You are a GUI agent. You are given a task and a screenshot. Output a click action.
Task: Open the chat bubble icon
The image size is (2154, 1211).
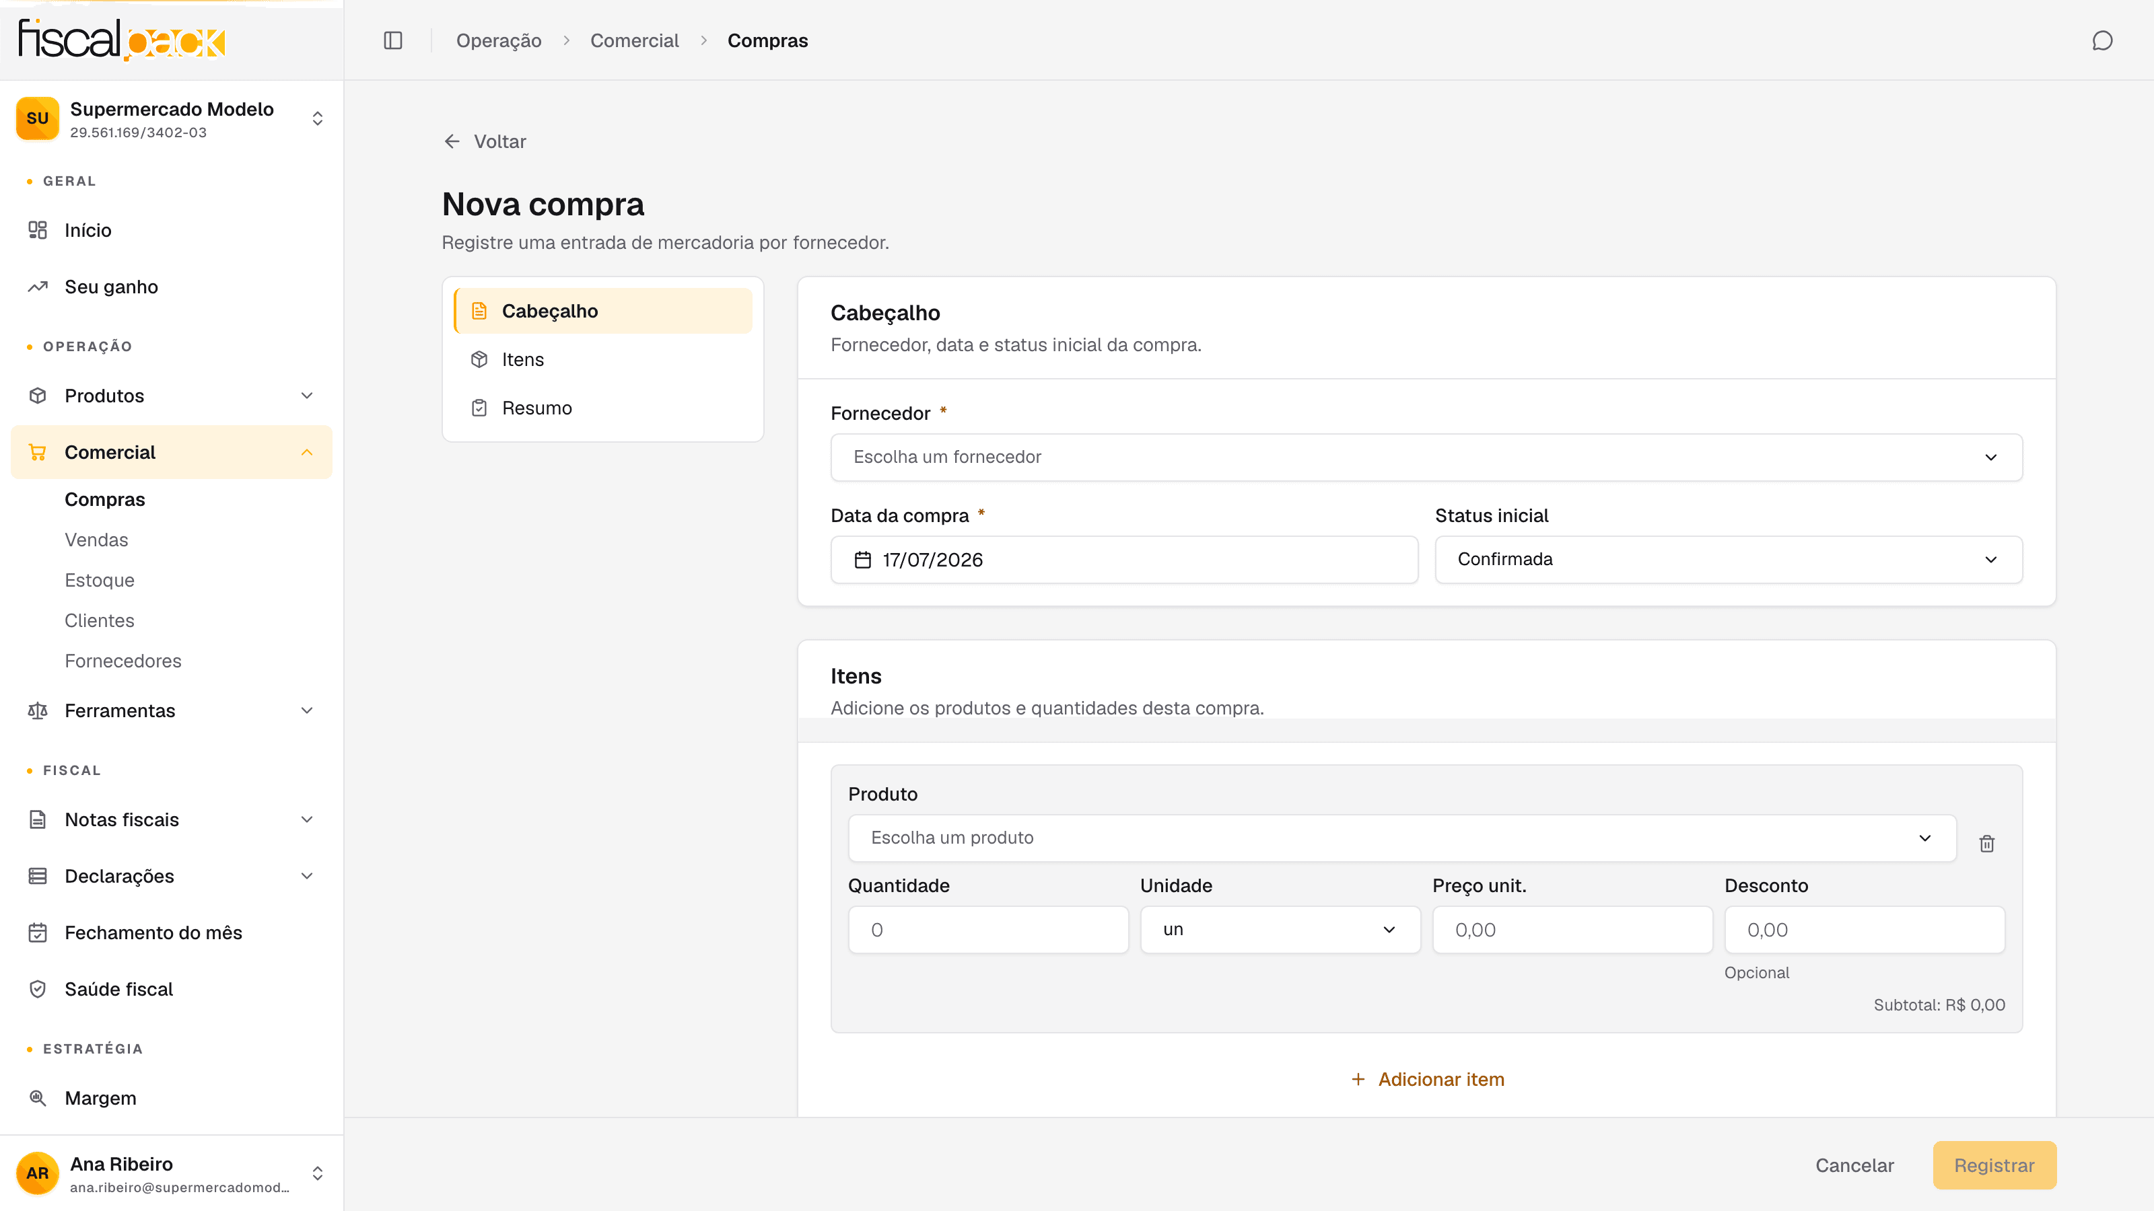click(x=2102, y=40)
